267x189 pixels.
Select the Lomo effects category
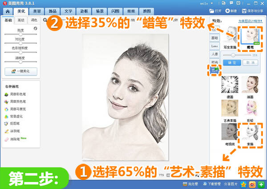tap(214, 46)
